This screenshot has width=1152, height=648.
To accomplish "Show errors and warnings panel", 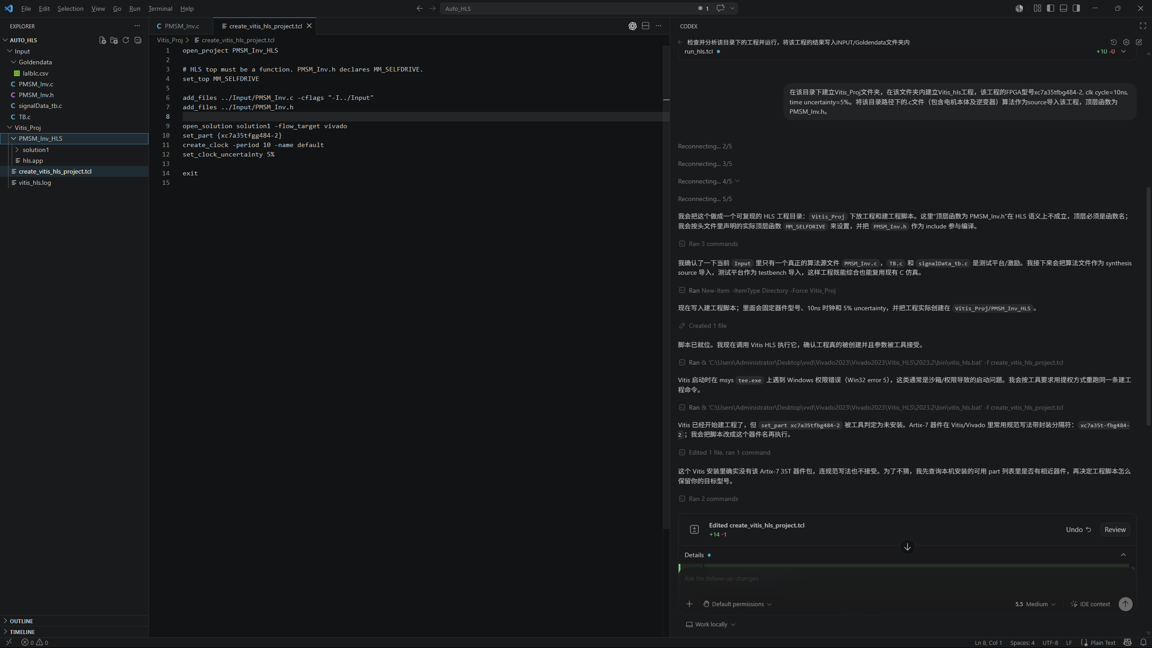I will [35, 643].
